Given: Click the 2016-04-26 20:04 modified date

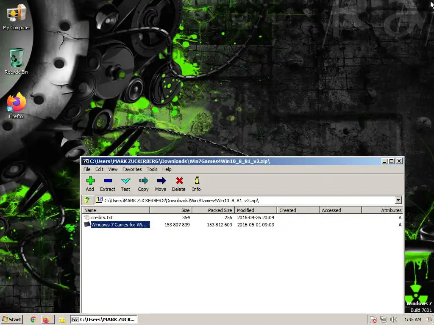Looking at the screenshot, I should [256, 218].
